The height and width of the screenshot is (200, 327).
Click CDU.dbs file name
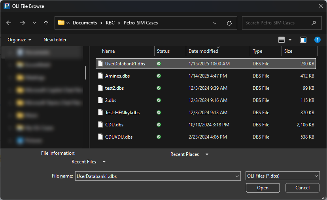point(114,125)
